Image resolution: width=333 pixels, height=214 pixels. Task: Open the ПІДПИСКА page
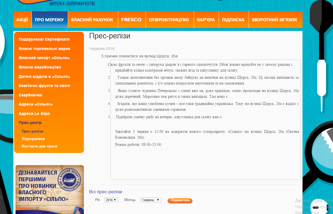pyautogui.click(x=233, y=20)
